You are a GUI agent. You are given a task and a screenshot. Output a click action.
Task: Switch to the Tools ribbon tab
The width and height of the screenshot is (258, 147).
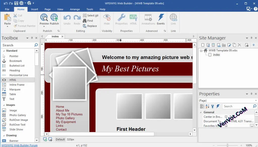(90, 9)
